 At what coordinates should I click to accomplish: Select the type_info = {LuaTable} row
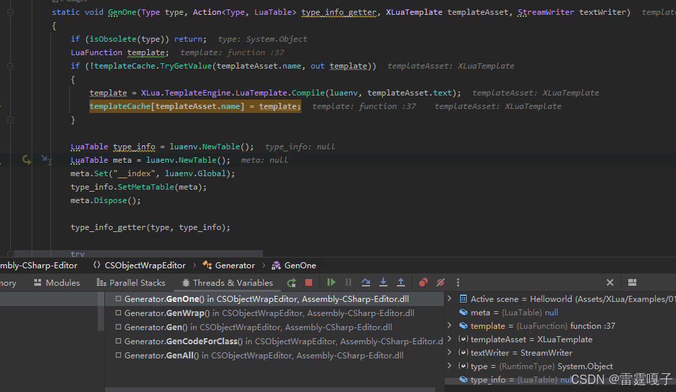point(560,379)
